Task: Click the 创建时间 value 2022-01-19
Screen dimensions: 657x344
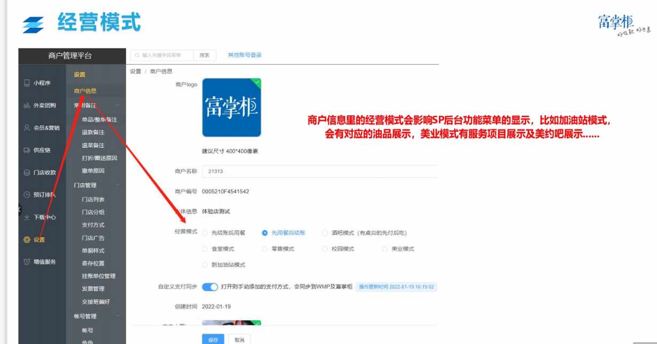Action: [x=217, y=307]
